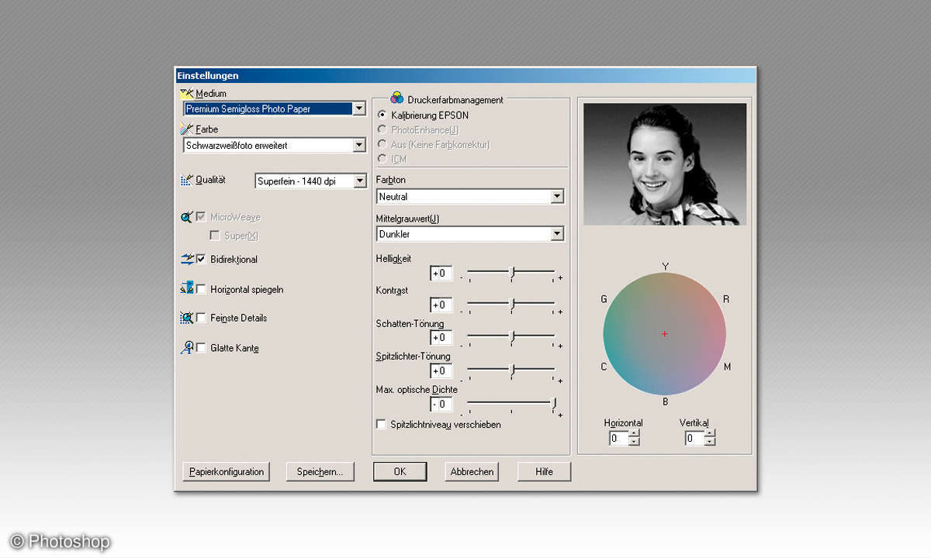Select the PhotoEnhance radio button
The height and width of the screenshot is (558, 931).
pos(382,129)
